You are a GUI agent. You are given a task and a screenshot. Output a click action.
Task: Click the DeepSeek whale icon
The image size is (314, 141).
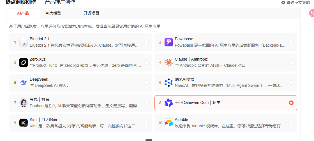click(x=24, y=83)
